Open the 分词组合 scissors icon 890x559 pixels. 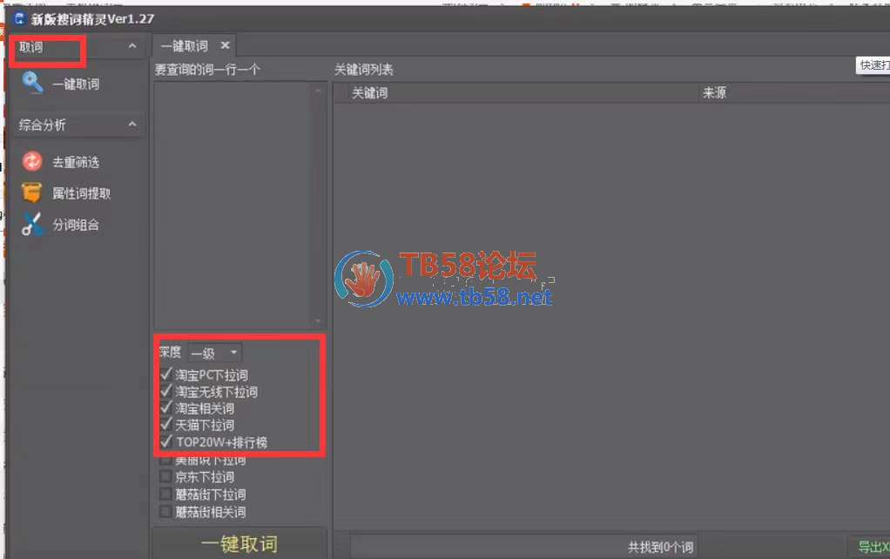click(32, 225)
